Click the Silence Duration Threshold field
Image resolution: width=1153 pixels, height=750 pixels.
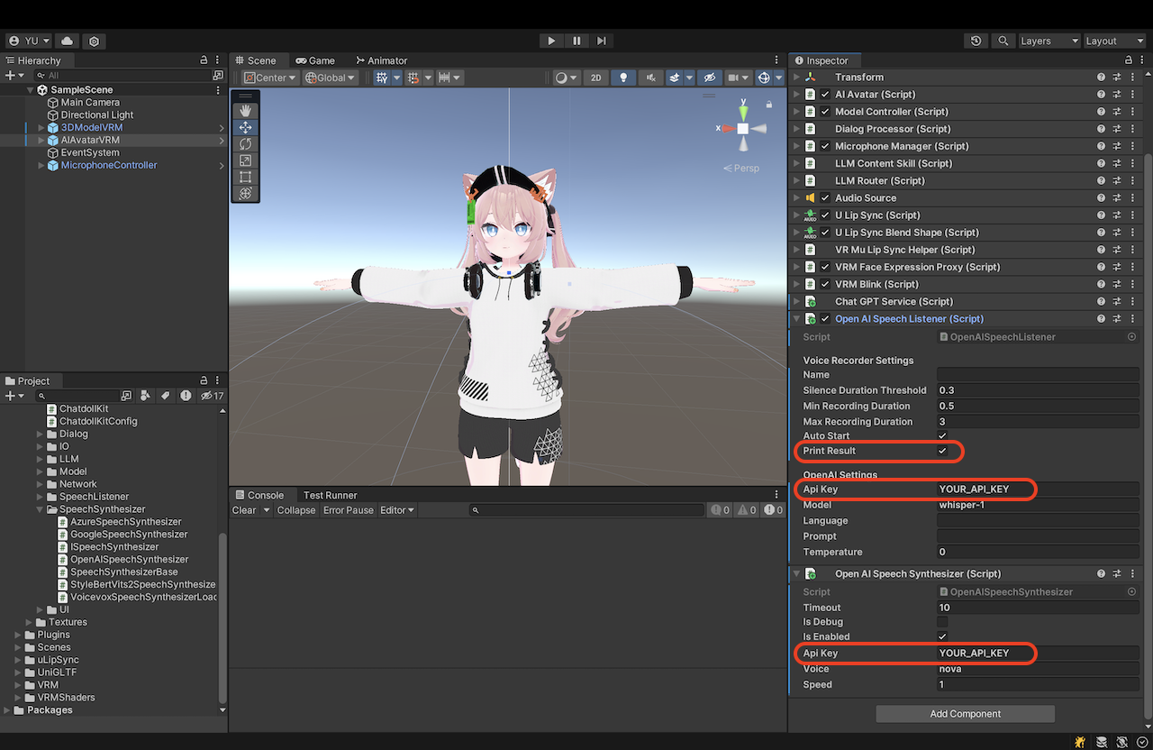tap(1036, 390)
